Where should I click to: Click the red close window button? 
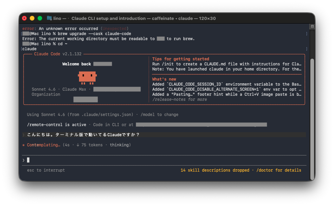24,18
